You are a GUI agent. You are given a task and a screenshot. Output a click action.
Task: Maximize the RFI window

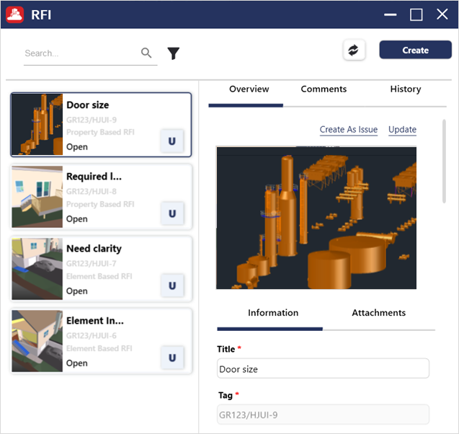pyautogui.click(x=416, y=14)
